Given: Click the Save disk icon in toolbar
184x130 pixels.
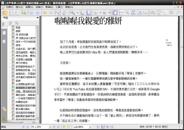Looking at the screenshot, I should (11, 13).
